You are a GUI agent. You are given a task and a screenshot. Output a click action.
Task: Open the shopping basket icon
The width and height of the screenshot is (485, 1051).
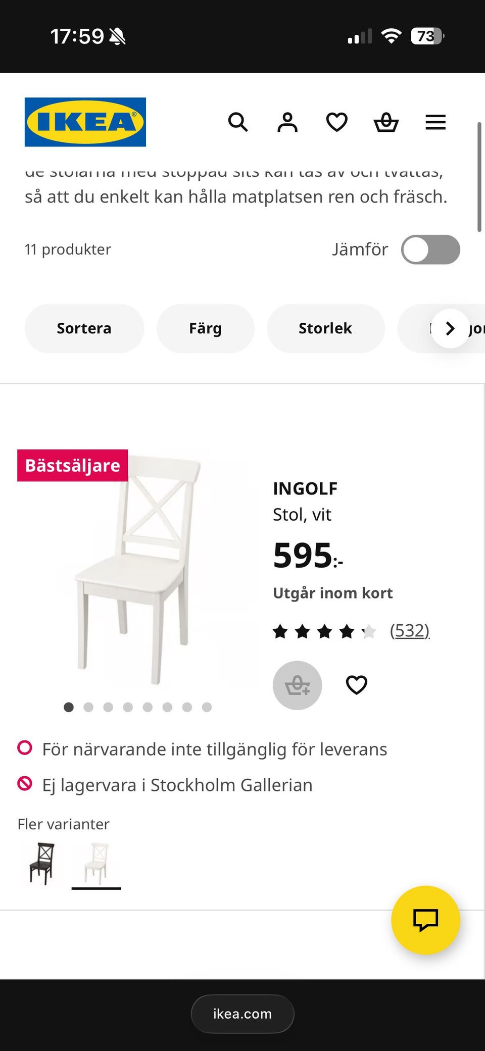(386, 122)
